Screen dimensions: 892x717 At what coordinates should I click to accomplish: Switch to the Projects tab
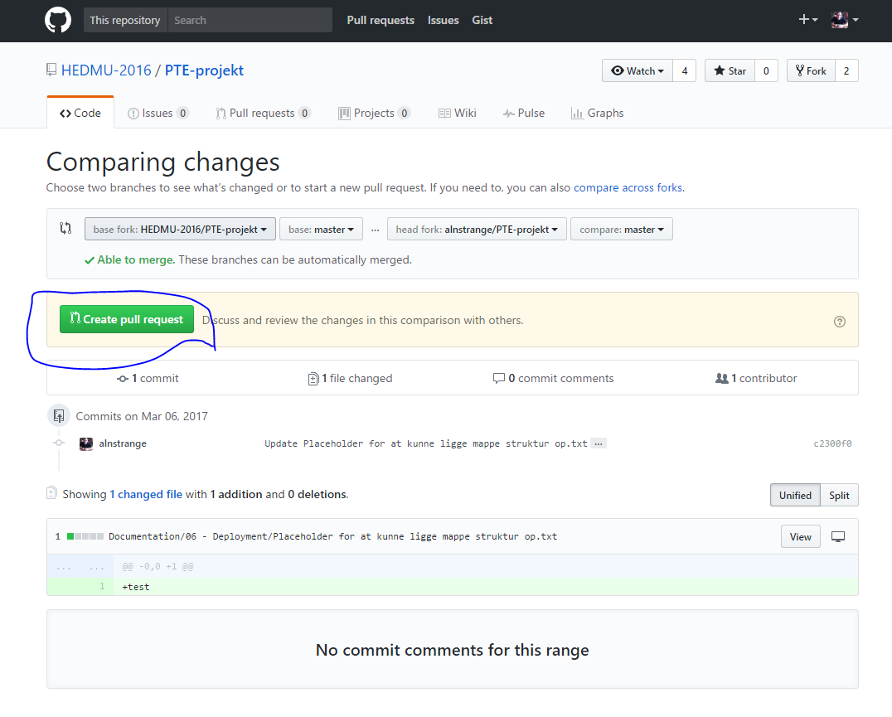tap(375, 114)
